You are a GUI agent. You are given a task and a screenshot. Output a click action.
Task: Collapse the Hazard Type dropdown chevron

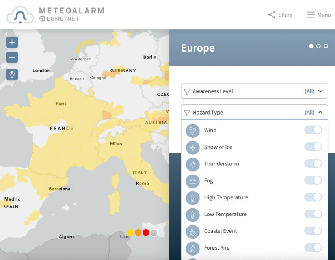320,112
